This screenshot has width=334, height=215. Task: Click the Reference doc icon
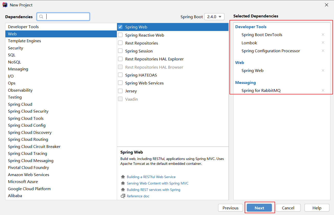123,196
